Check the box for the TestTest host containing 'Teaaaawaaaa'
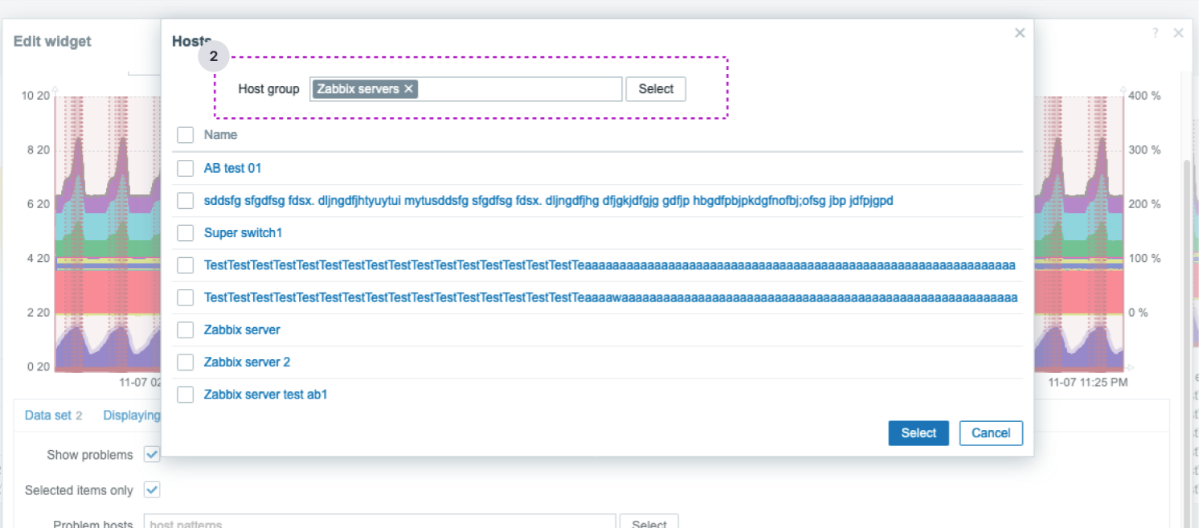Screen dimensions: 1199x528 tap(186, 297)
